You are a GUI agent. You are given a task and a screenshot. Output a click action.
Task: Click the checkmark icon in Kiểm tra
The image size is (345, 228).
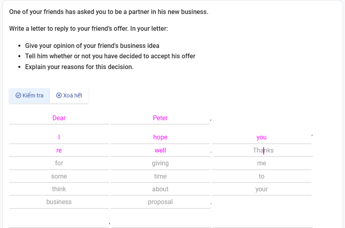[18, 95]
